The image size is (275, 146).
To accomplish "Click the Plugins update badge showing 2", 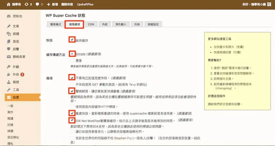I will (x=22, y=75).
